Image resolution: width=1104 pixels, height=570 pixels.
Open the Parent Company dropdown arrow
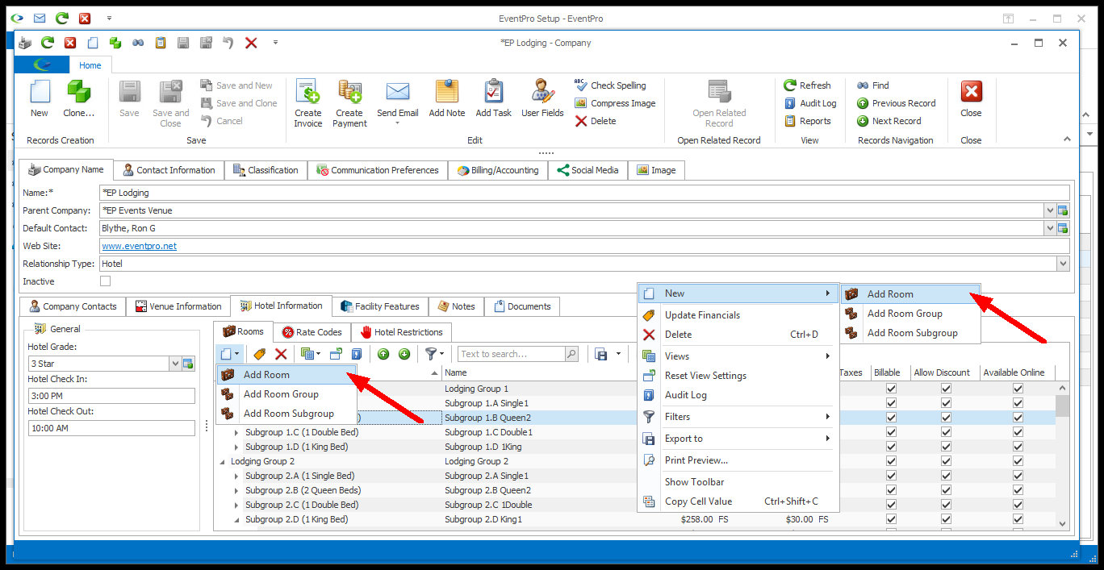pos(1050,210)
